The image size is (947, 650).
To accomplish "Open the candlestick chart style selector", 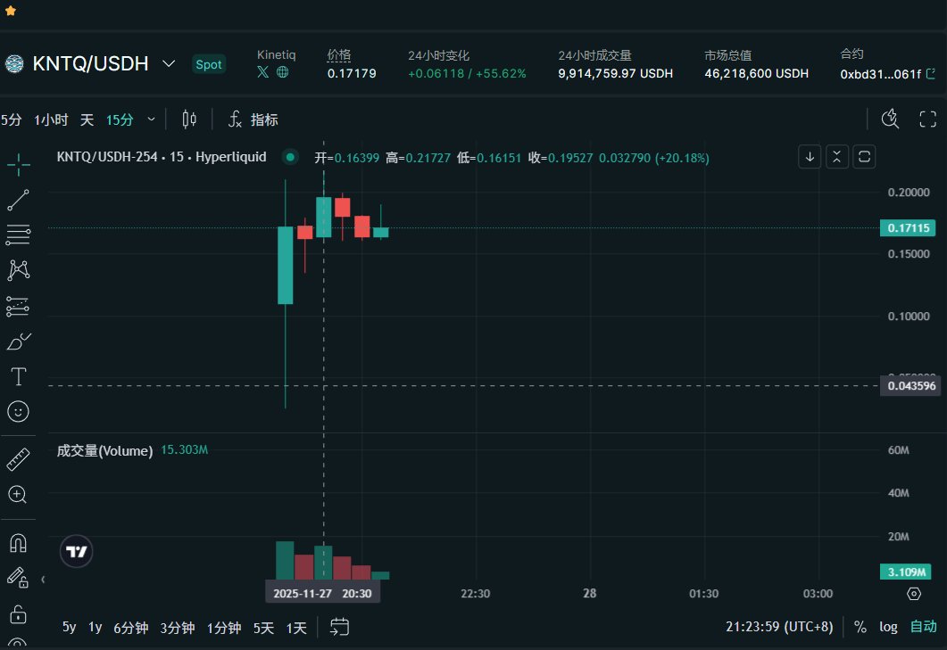I will tap(189, 119).
